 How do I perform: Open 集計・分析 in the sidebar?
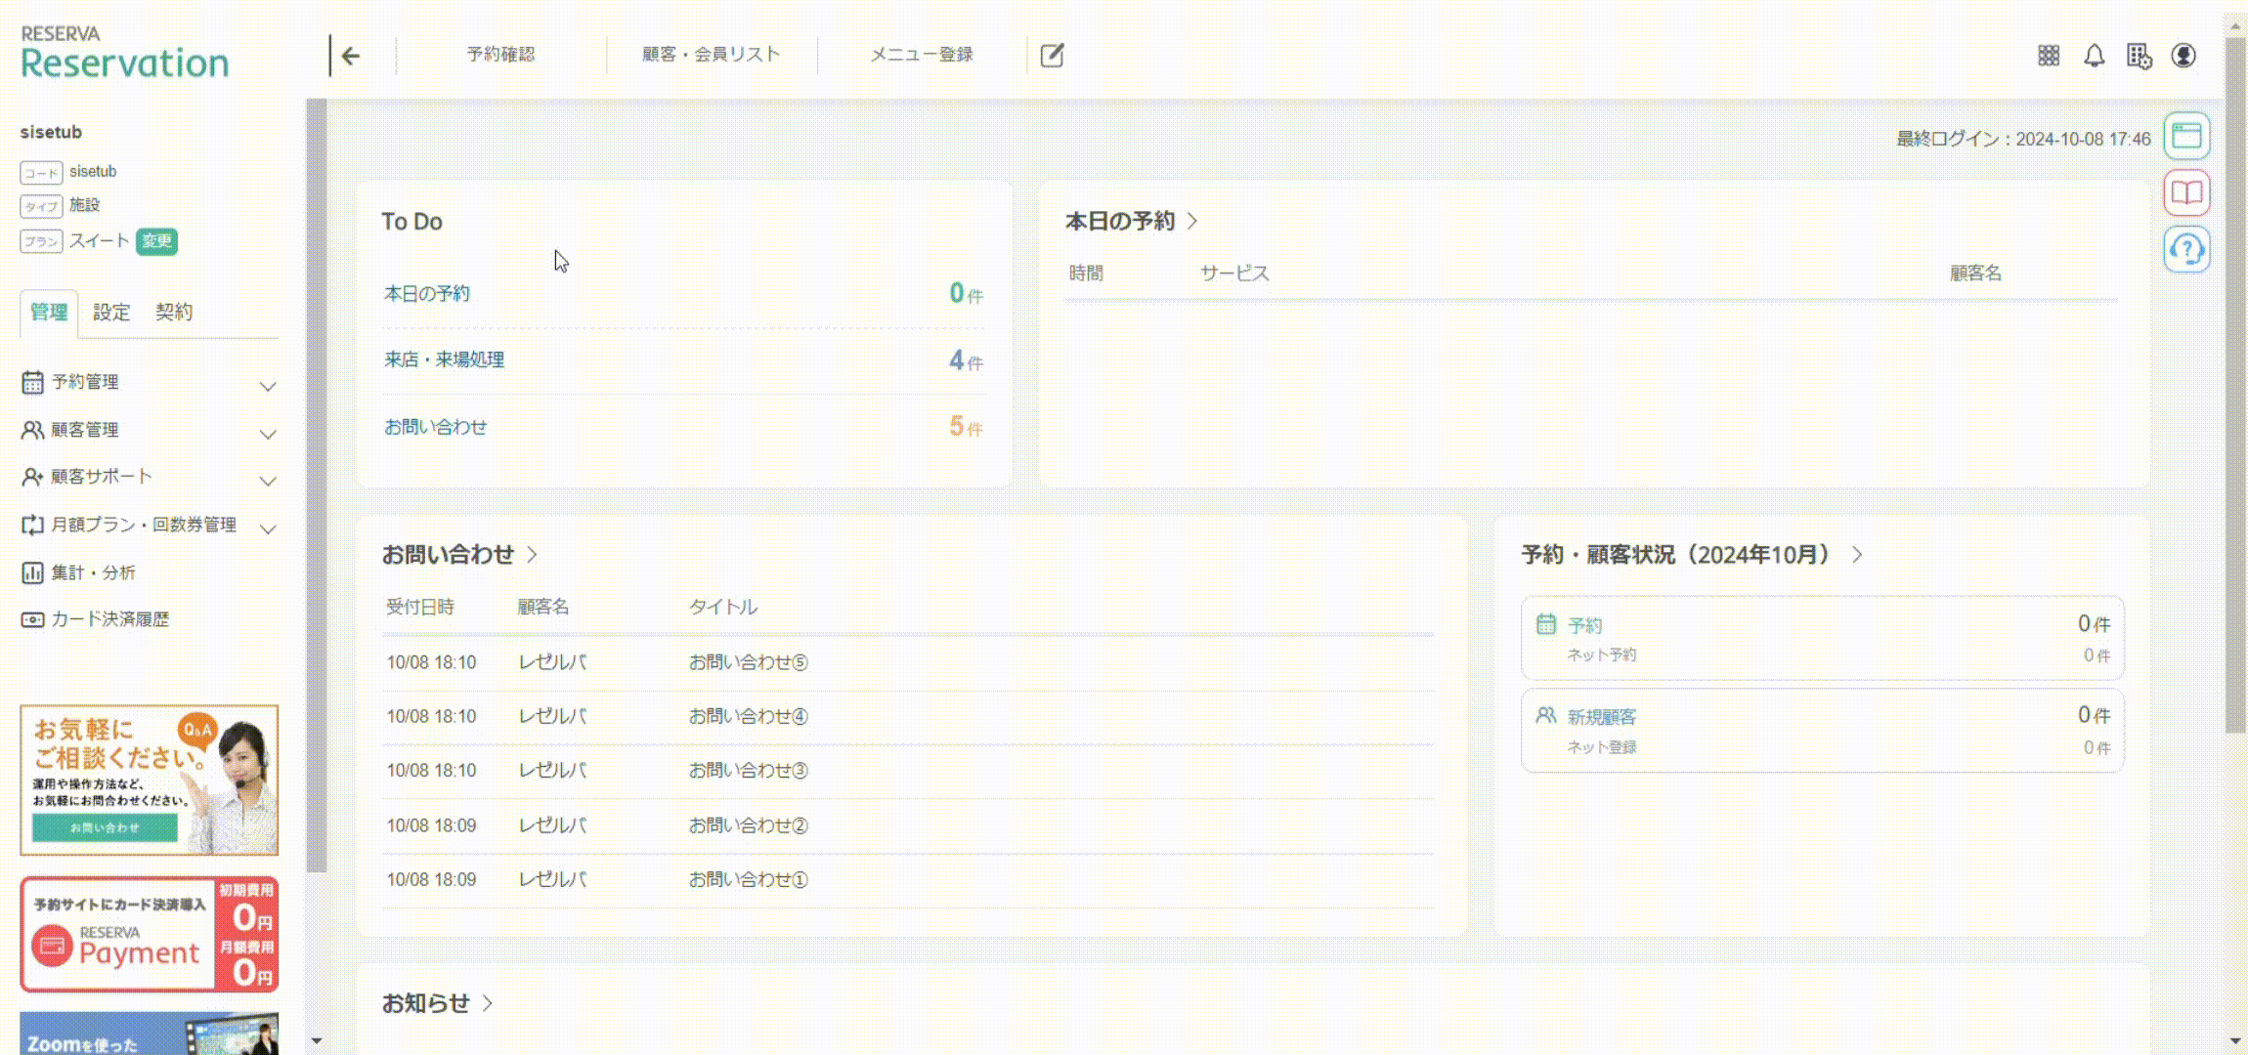(x=93, y=572)
